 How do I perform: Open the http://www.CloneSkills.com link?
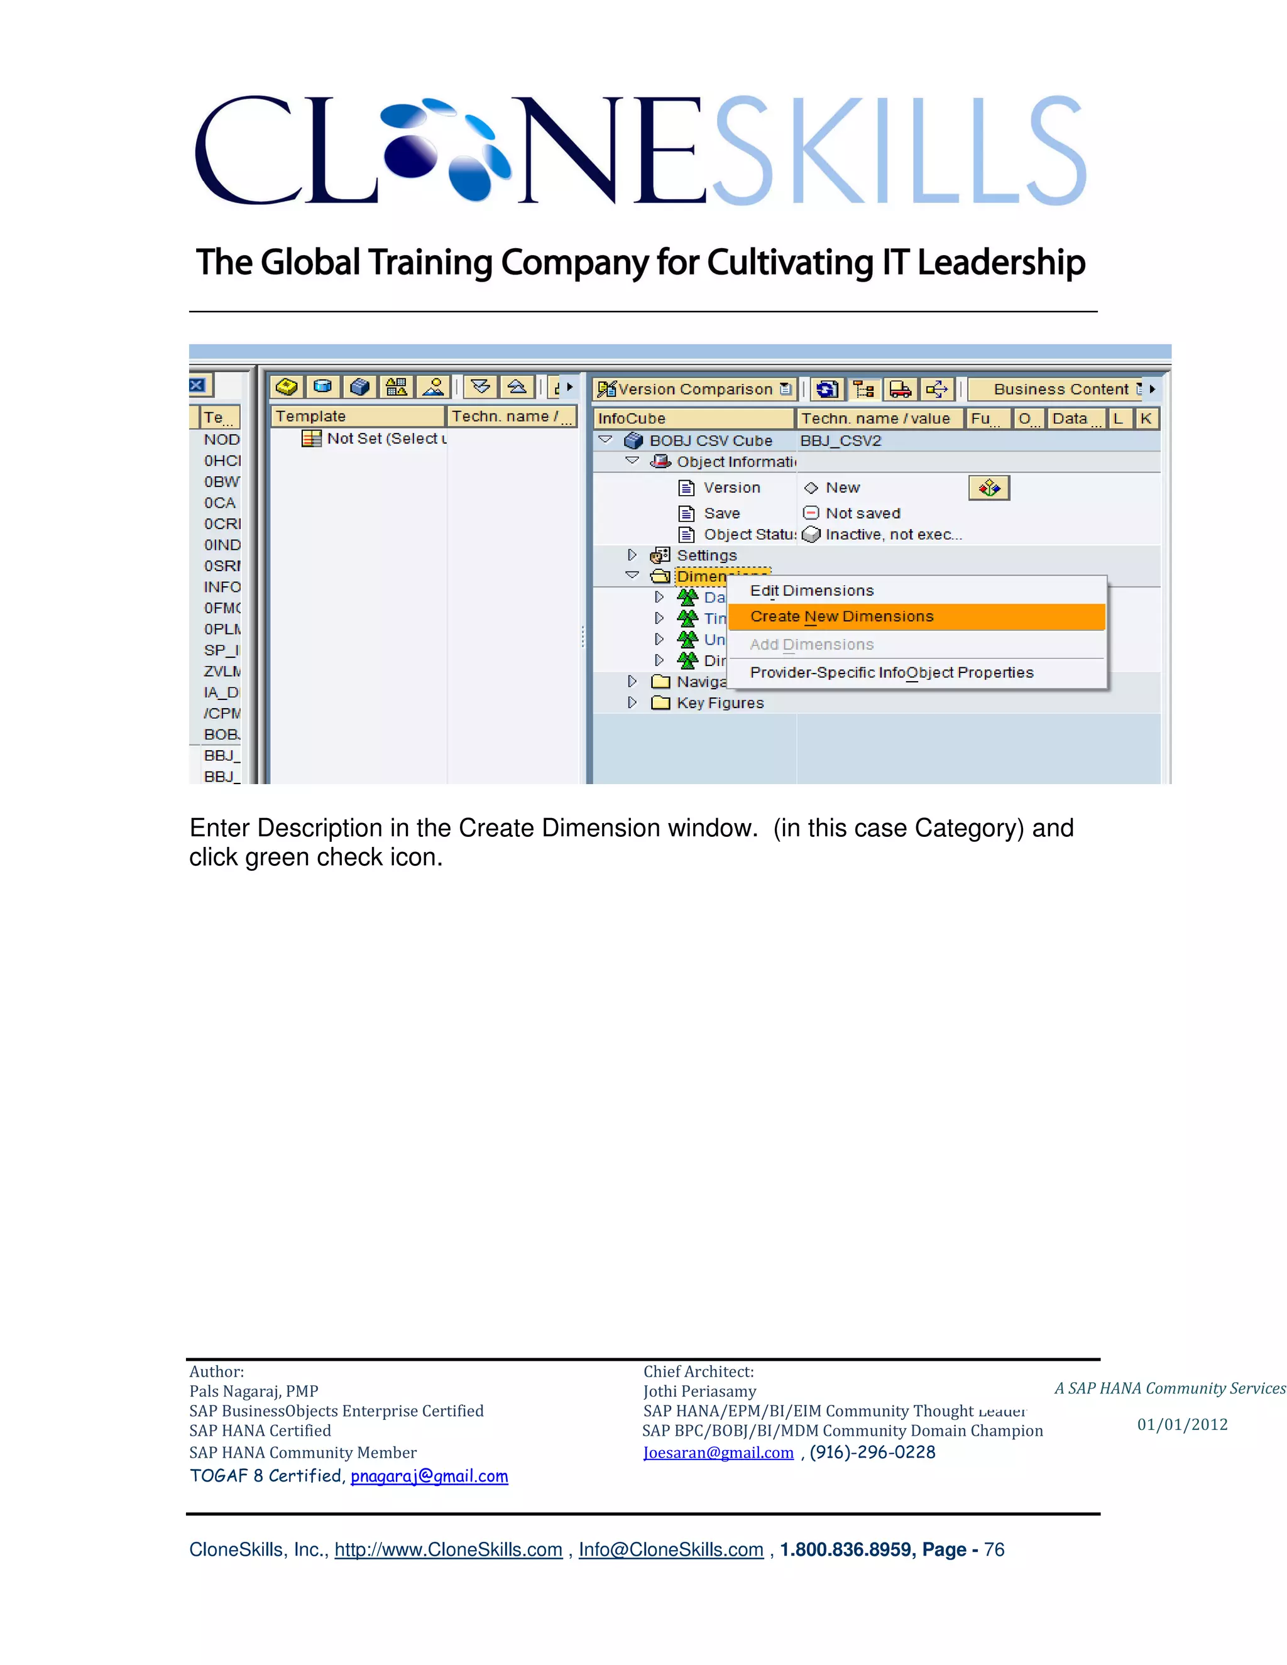point(448,1550)
